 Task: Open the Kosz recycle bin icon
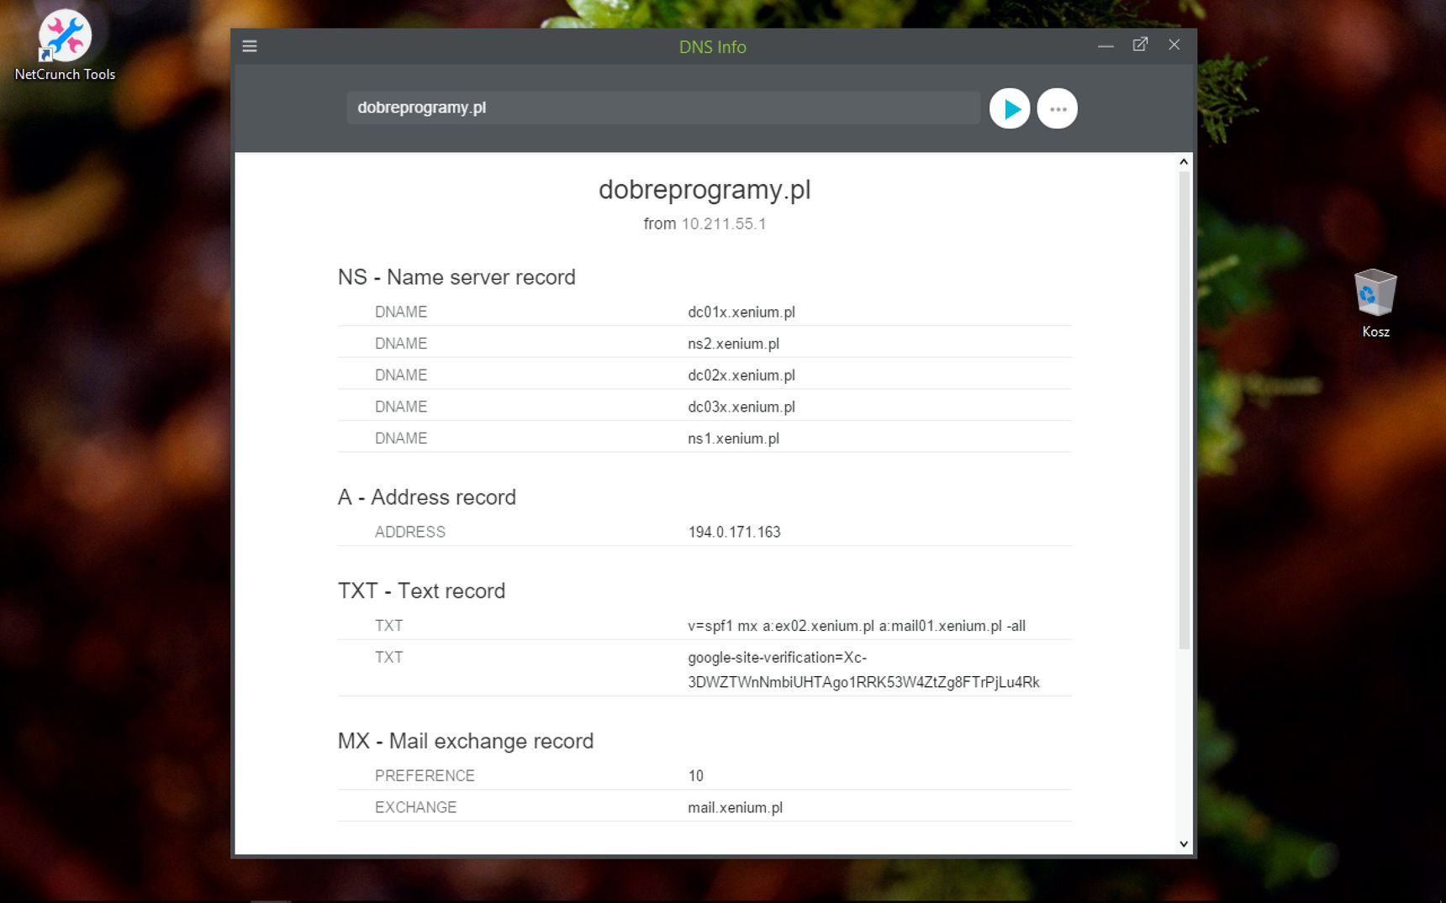pyautogui.click(x=1375, y=303)
